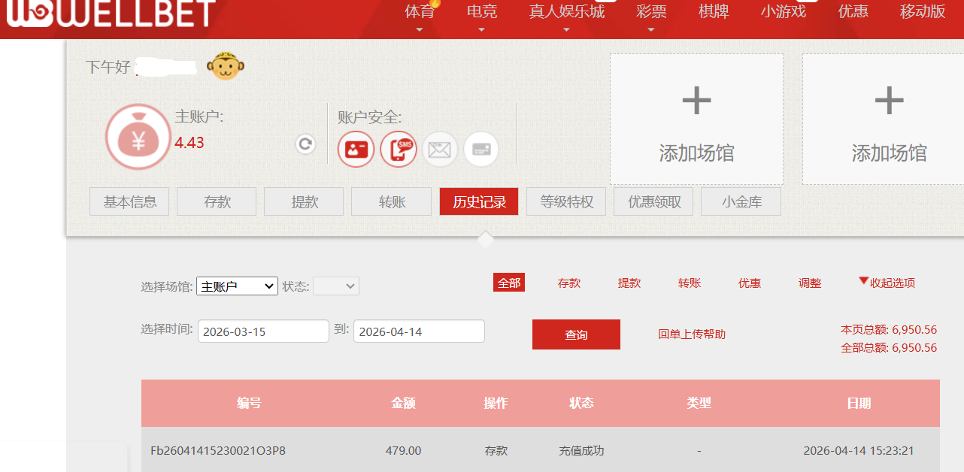Open the 回单上传帮助 help link
964x472 pixels.
(692, 334)
